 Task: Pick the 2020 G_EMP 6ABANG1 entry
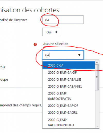click(68, 86)
